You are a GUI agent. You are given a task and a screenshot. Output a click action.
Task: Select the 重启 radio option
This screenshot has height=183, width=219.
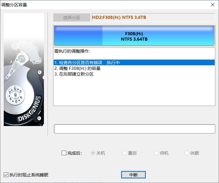(125, 153)
